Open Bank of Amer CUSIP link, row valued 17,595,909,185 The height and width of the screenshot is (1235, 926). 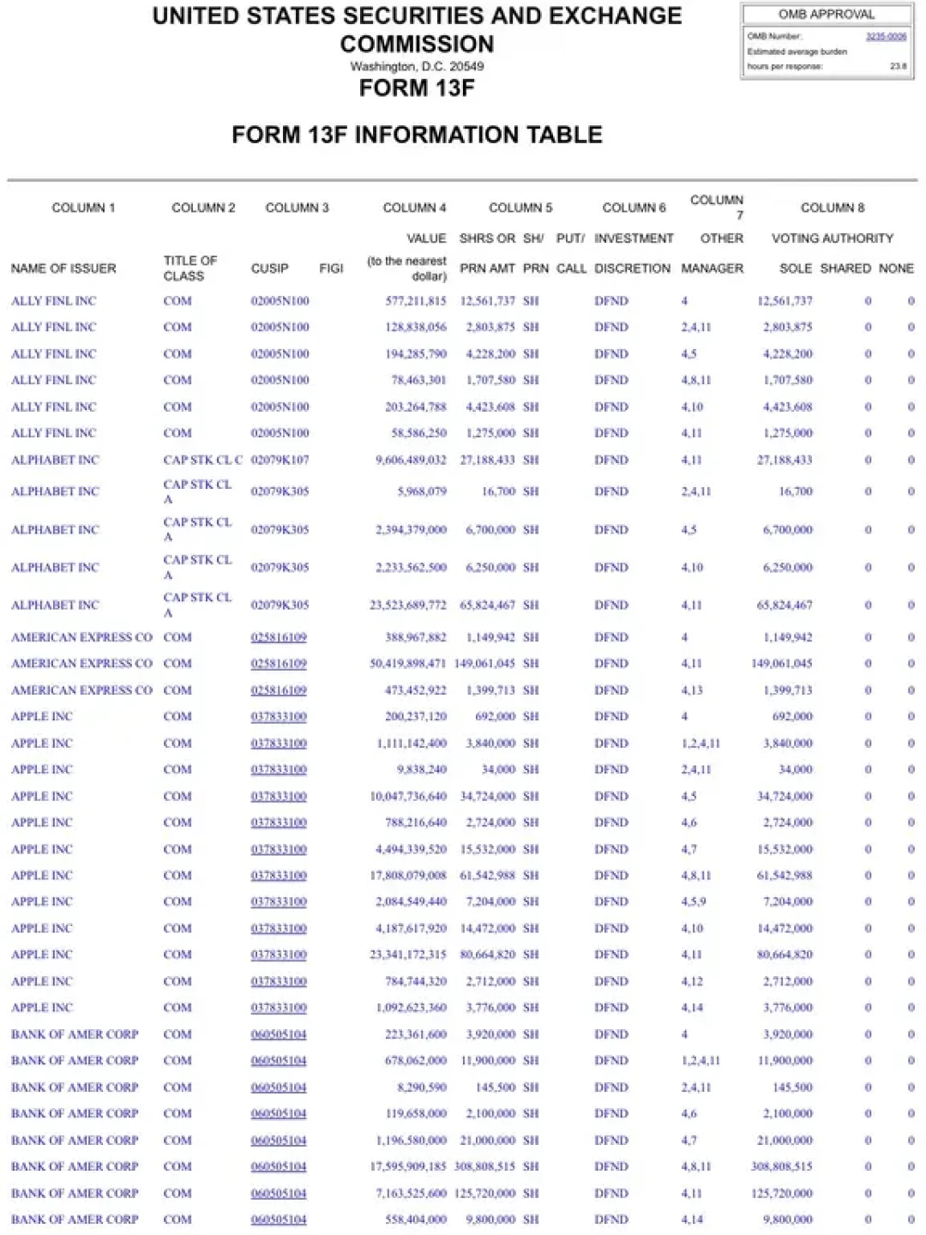pos(279,1166)
